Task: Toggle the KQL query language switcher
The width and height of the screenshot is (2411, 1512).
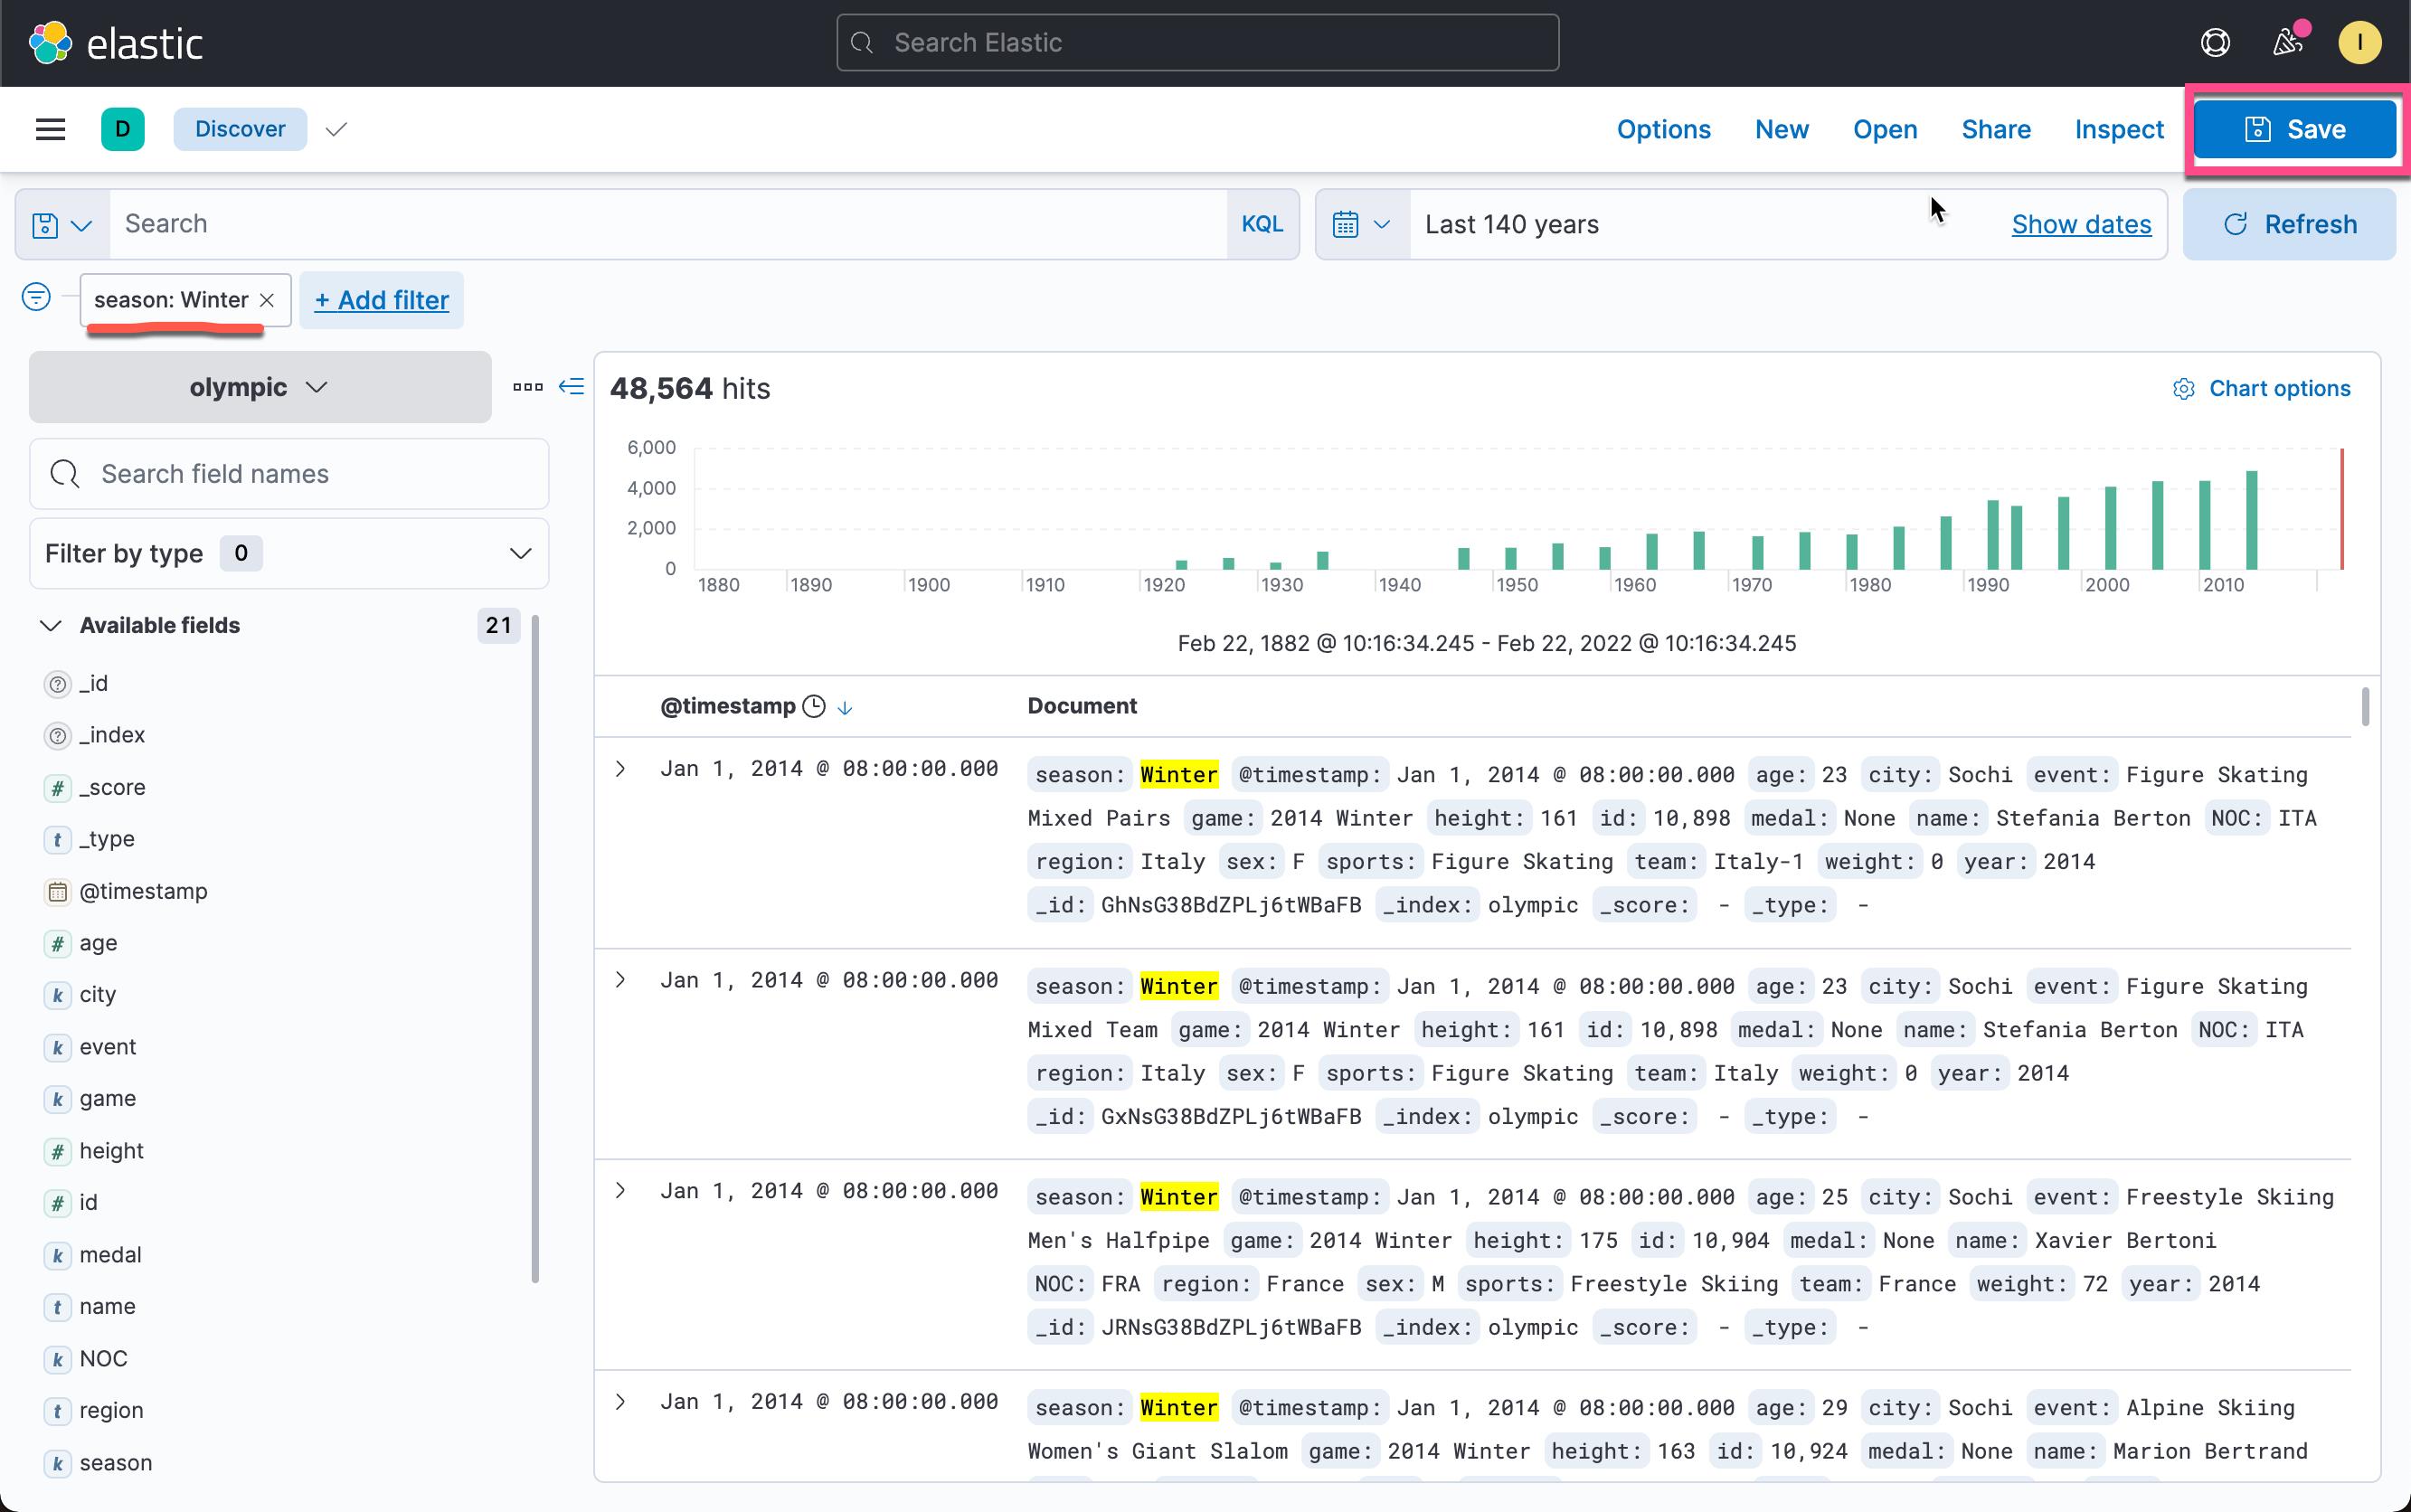Action: click(x=1262, y=224)
